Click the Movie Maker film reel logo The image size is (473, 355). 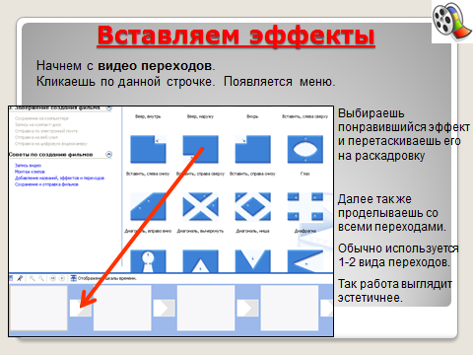[x=450, y=22]
